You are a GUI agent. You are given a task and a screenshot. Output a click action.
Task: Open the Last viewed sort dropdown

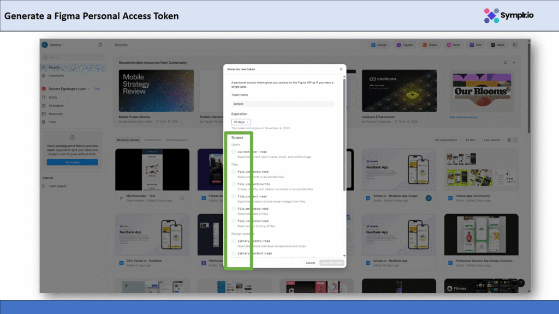(x=493, y=140)
